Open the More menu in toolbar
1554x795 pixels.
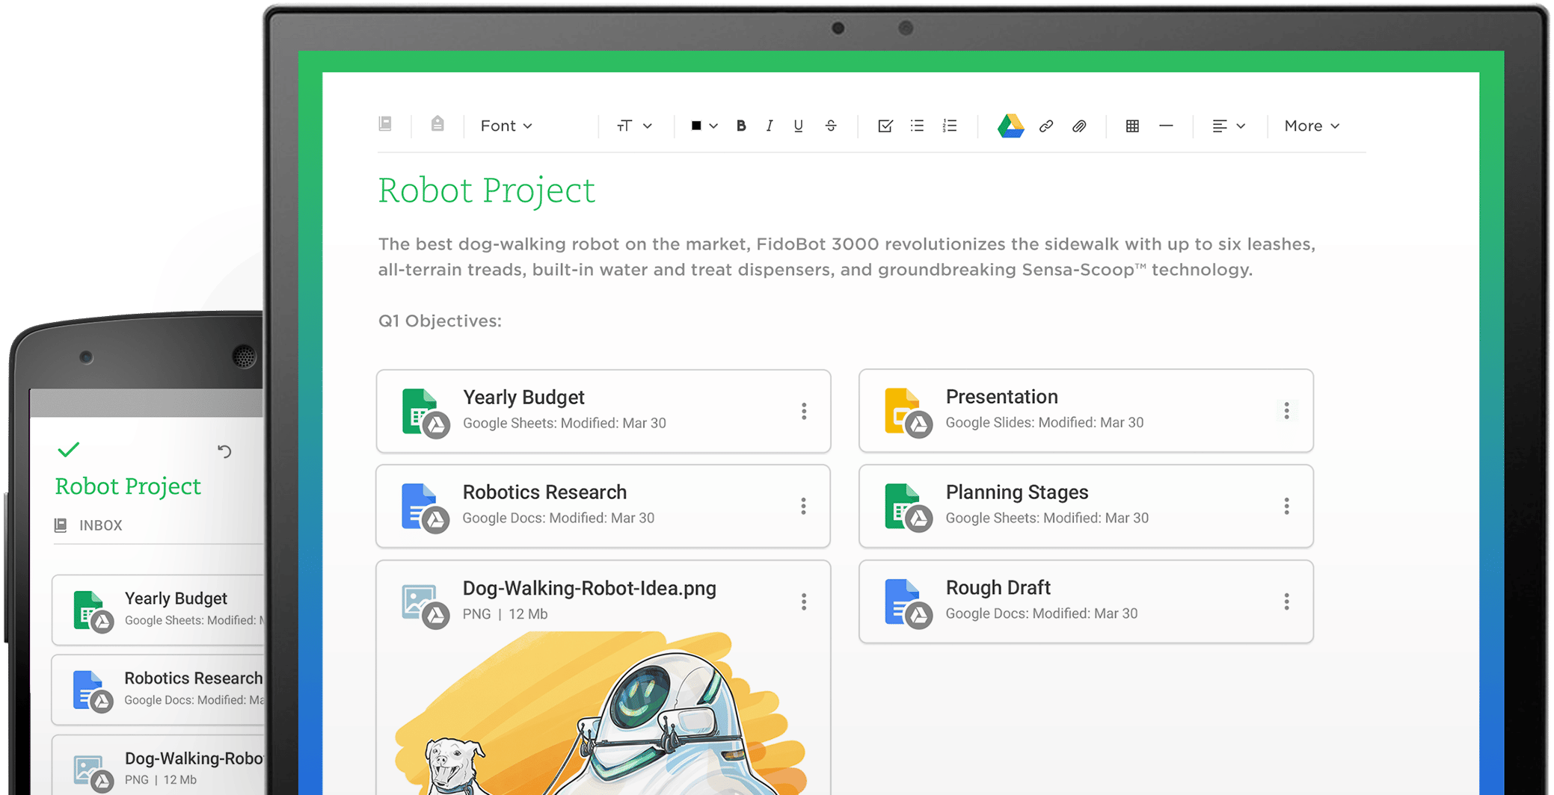click(1312, 126)
